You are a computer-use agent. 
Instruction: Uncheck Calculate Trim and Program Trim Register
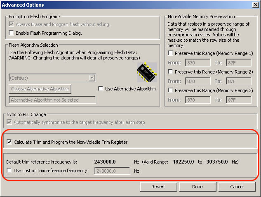click(9, 142)
